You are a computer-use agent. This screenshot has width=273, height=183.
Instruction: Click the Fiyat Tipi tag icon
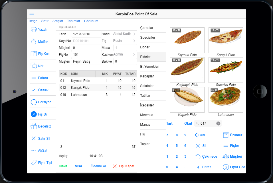coord(34,162)
